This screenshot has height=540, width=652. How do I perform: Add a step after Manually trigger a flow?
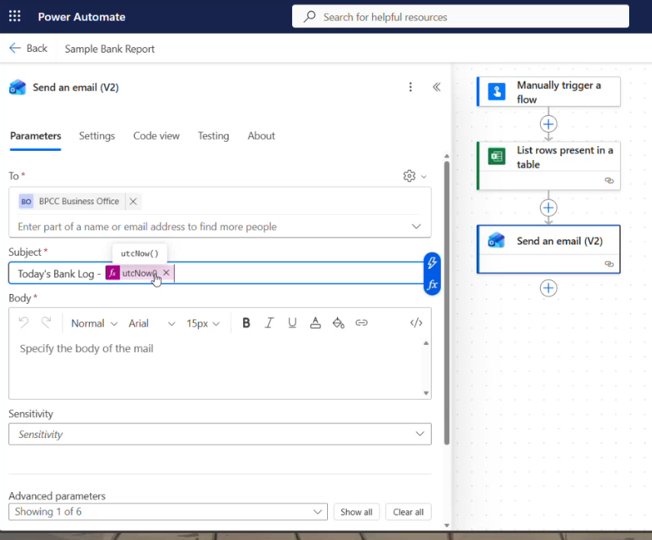point(548,124)
